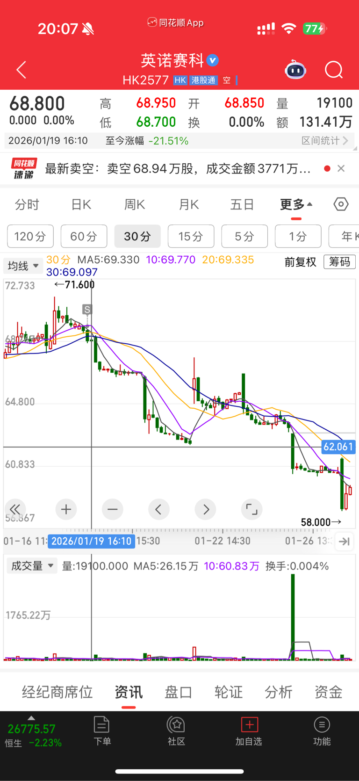Tap the back arrow in header
This screenshot has width=359, height=781.
pyautogui.click(x=22, y=70)
